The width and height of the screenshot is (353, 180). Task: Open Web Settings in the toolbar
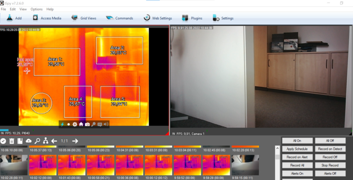(x=158, y=18)
